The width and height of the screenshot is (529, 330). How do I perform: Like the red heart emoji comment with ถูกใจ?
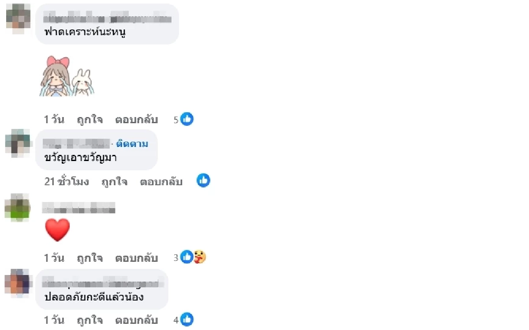coord(90,258)
